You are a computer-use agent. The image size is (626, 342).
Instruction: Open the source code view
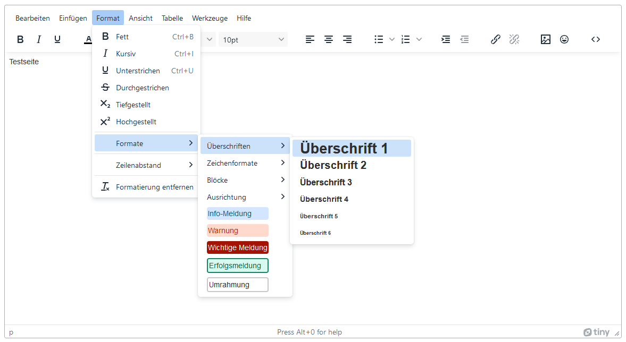(x=595, y=39)
